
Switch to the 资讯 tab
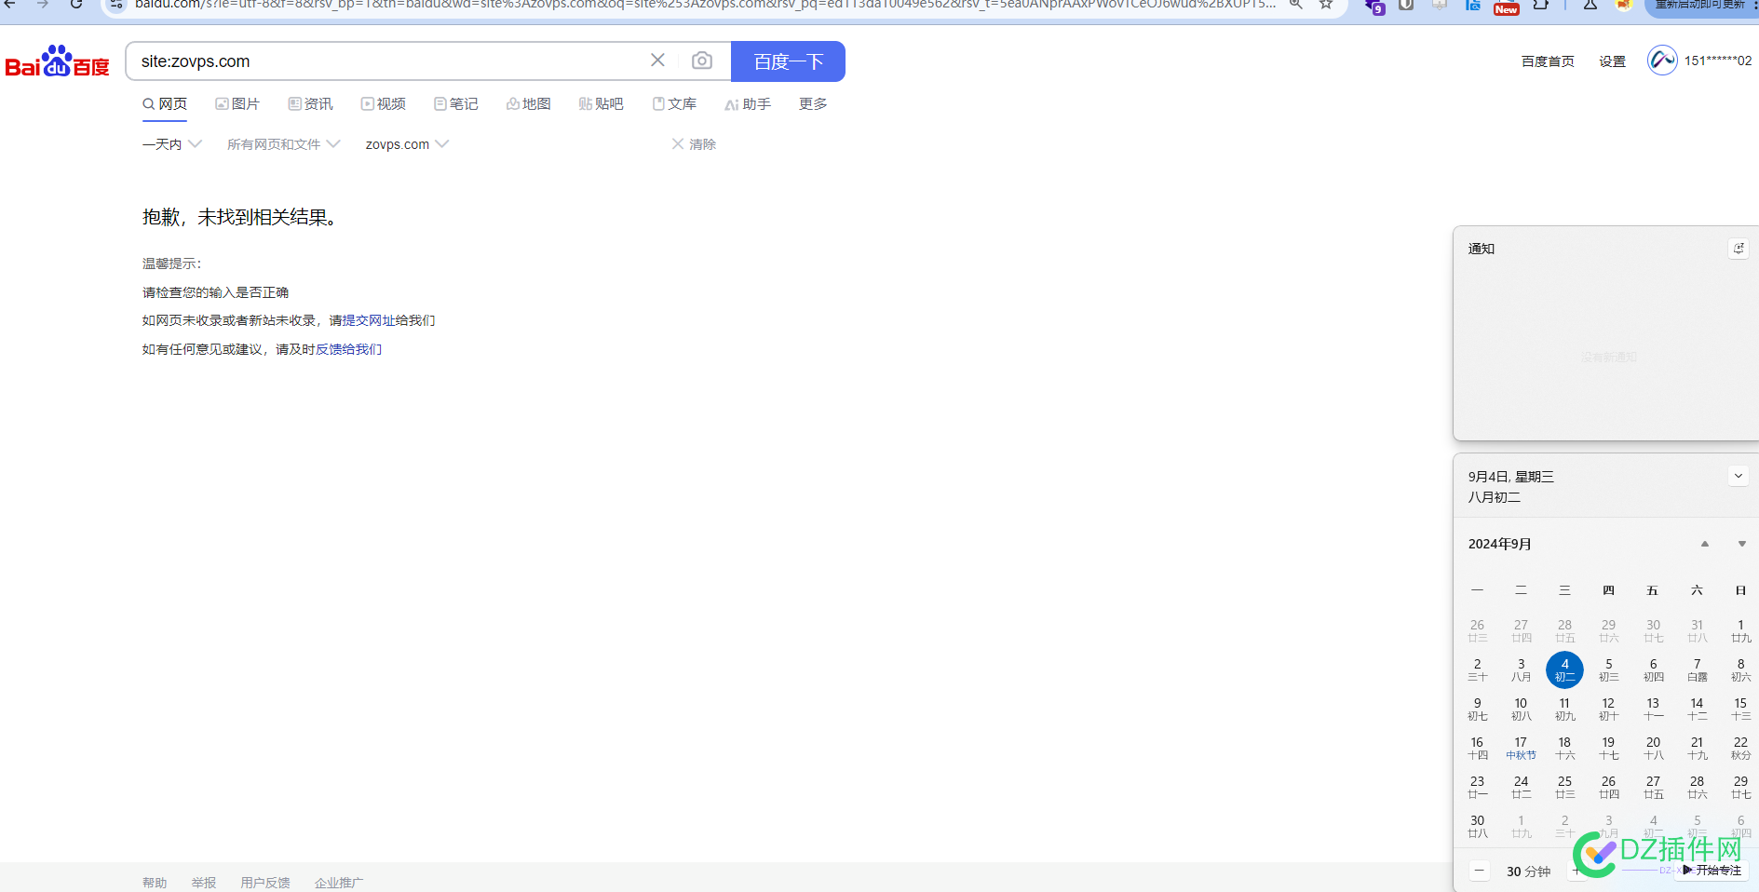pos(310,104)
